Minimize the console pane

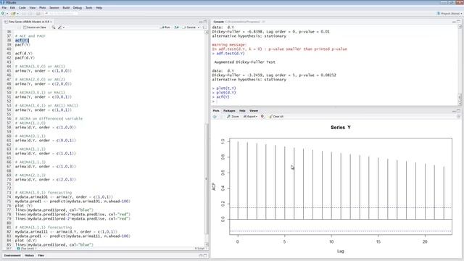point(454,22)
